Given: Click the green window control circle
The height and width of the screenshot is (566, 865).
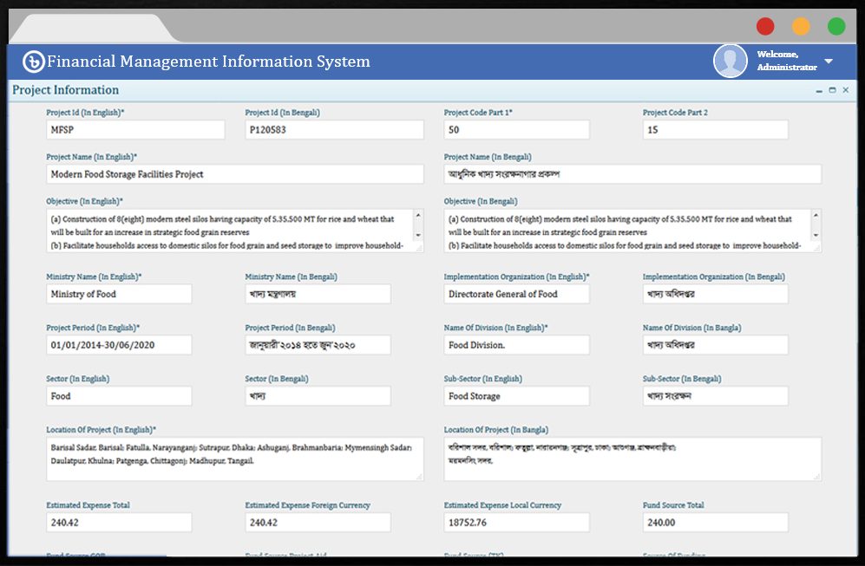Looking at the screenshot, I should coord(836,26).
